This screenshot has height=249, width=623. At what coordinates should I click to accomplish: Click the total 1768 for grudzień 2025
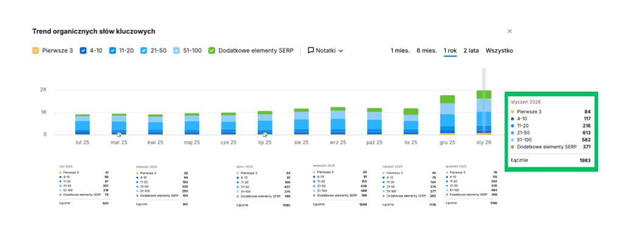[x=493, y=203]
